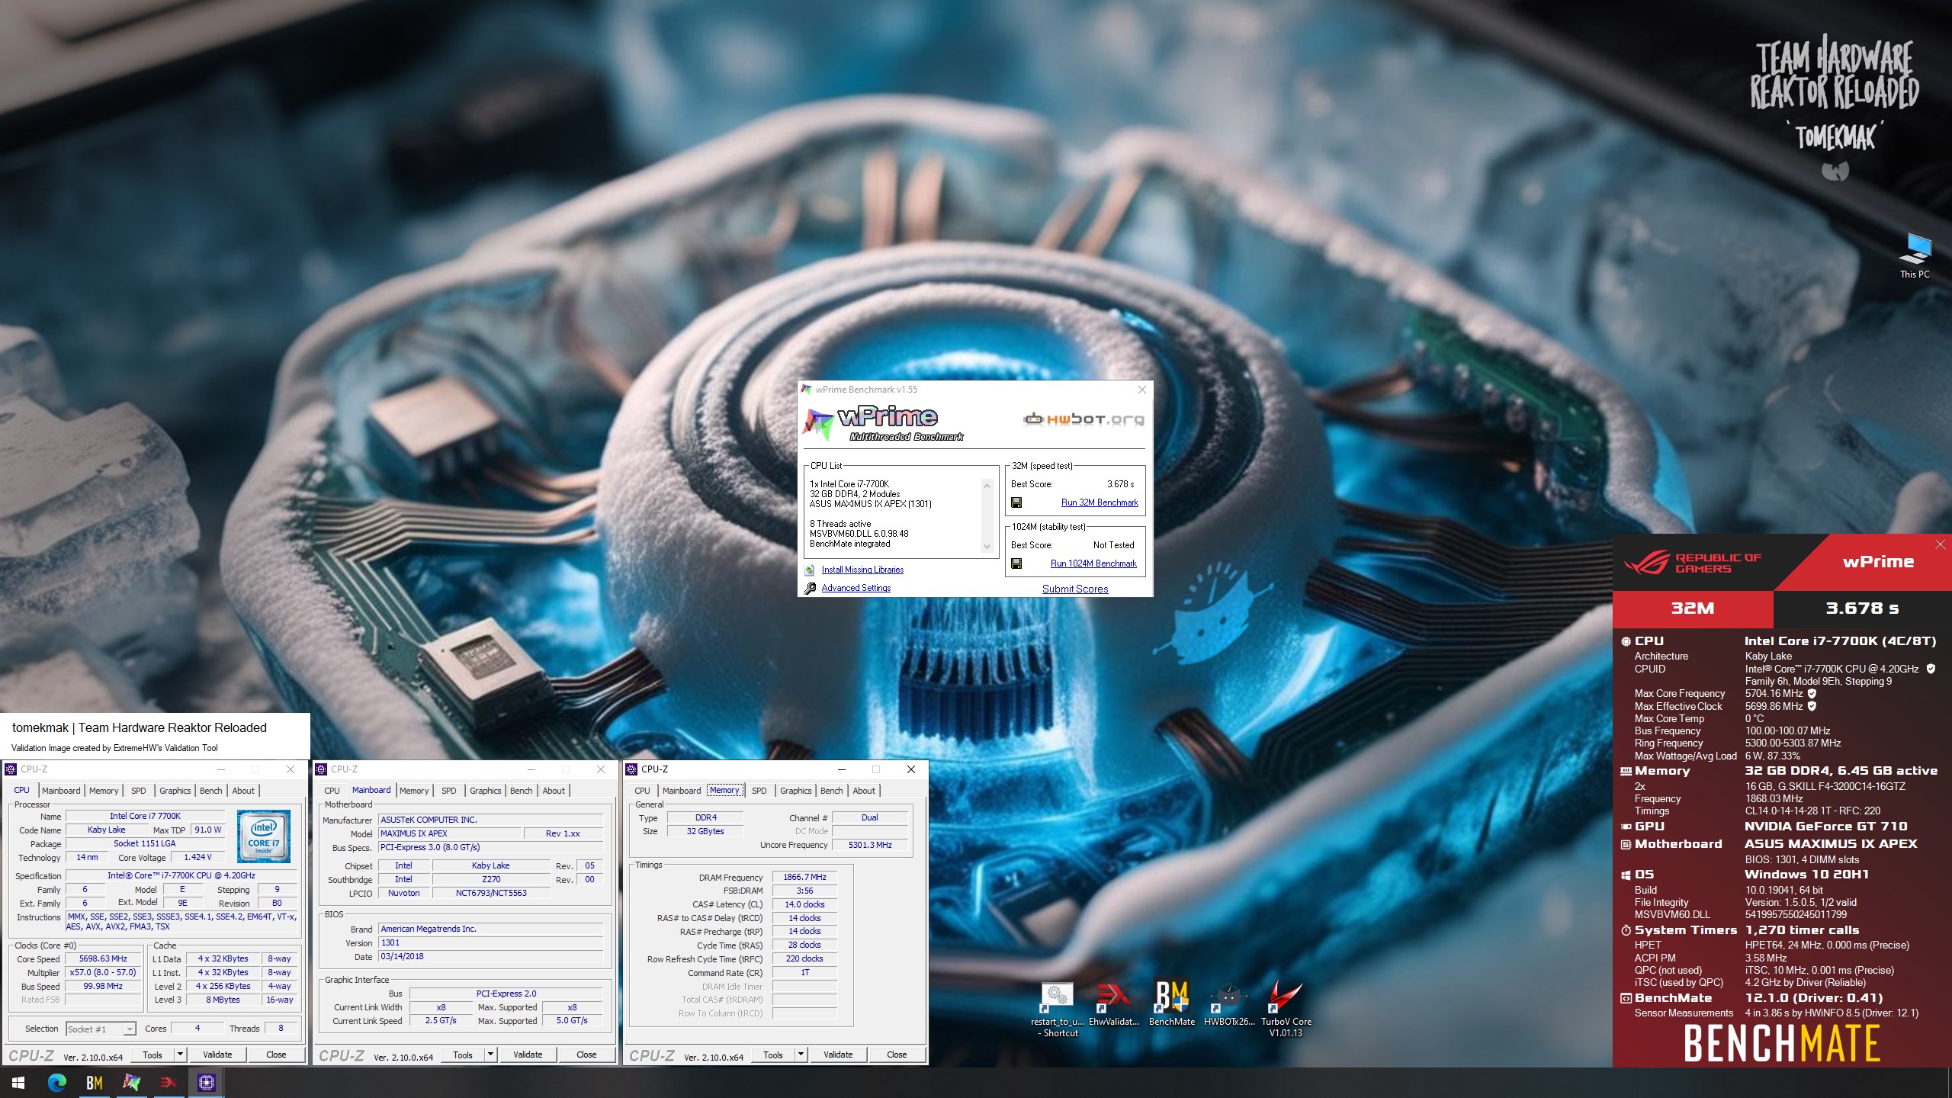The height and width of the screenshot is (1098, 1952).
Task: Click the CAS# Latency value 14.0 clocks
Action: pos(804,904)
